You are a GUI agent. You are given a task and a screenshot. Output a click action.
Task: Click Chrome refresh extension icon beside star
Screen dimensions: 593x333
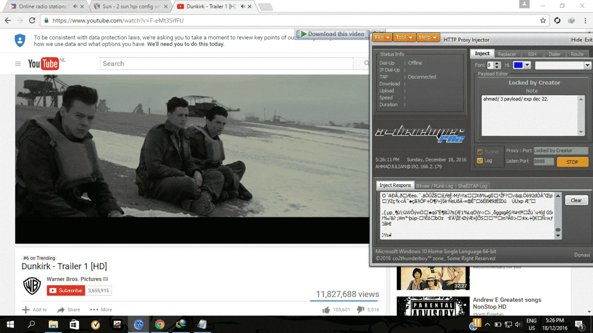(557, 21)
